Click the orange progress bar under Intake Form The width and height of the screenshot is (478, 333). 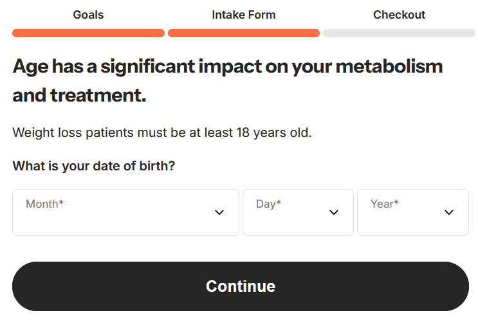(244, 33)
